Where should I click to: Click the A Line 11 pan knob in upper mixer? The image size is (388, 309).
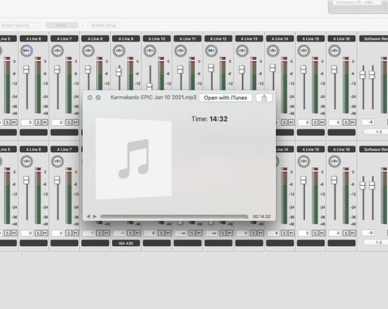180,51
